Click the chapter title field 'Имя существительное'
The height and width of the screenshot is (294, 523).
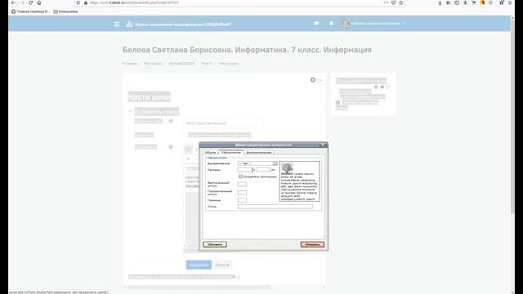[x=223, y=123]
